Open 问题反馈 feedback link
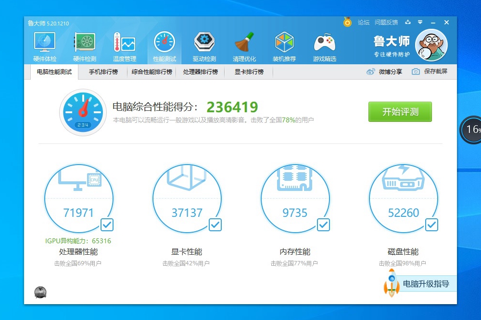Viewport: 481px width, 320px height. pyautogui.click(x=386, y=23)
